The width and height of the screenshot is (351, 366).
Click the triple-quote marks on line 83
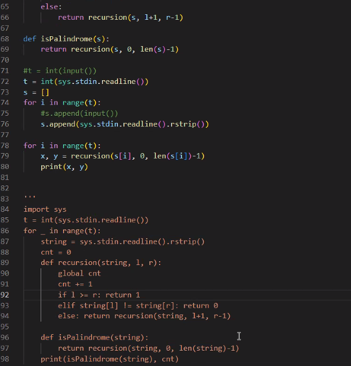click(x=30, y=197)
